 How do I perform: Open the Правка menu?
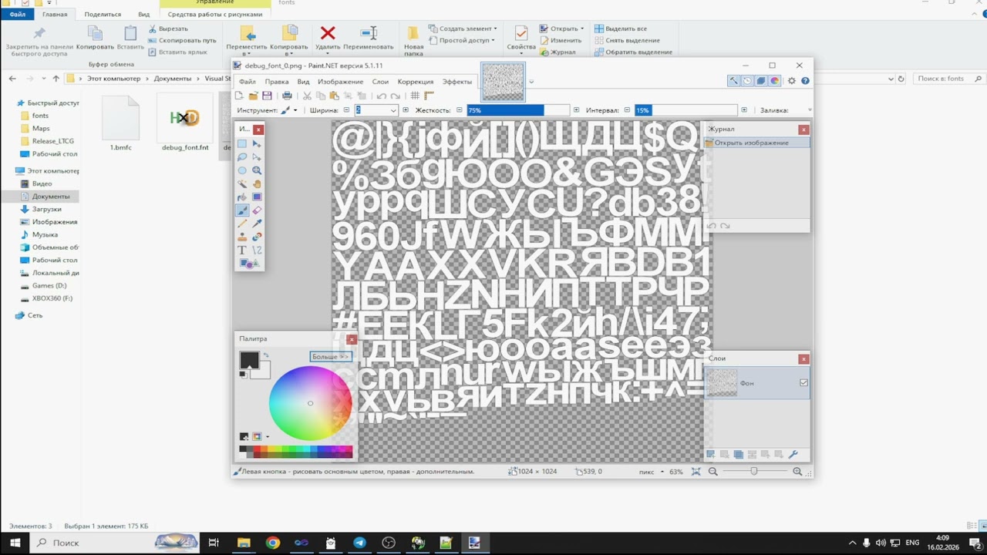coord(277,82)
